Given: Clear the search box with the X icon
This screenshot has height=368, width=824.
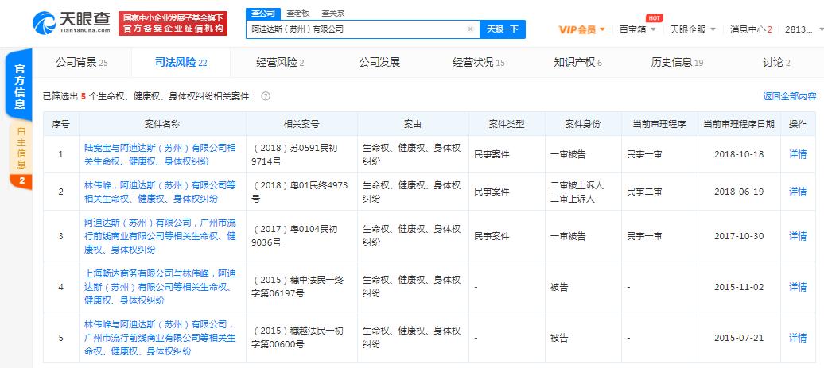Looking at the screenshot, I should (x=470, y=29).
